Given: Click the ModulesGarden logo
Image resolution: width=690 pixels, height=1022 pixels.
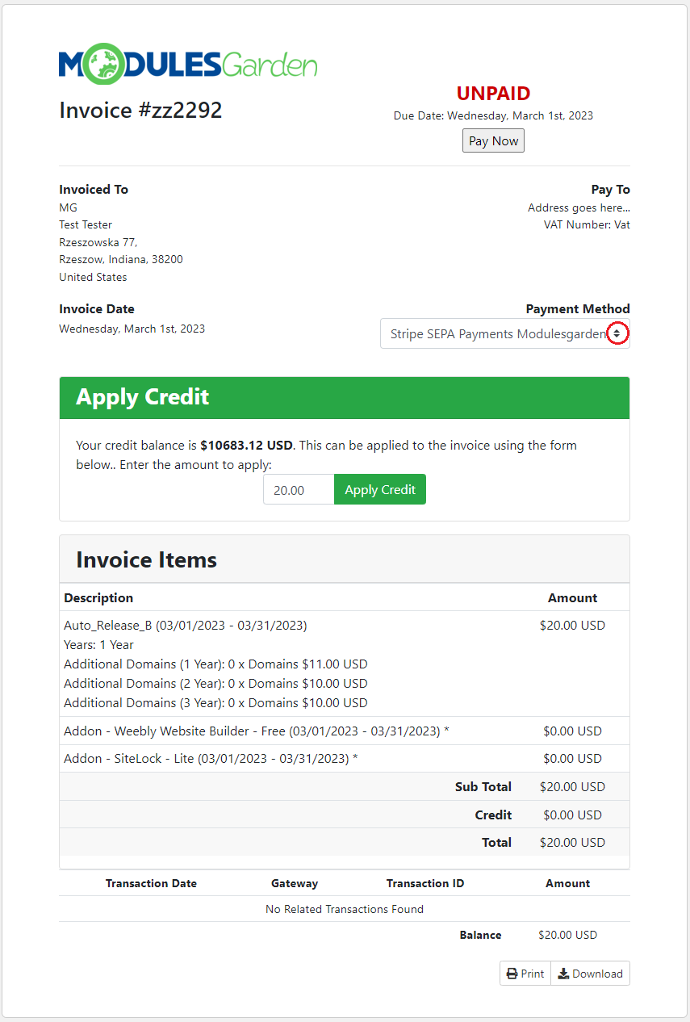Looking at the screenshot, I should pyautogui.click(x=188, y=65).
